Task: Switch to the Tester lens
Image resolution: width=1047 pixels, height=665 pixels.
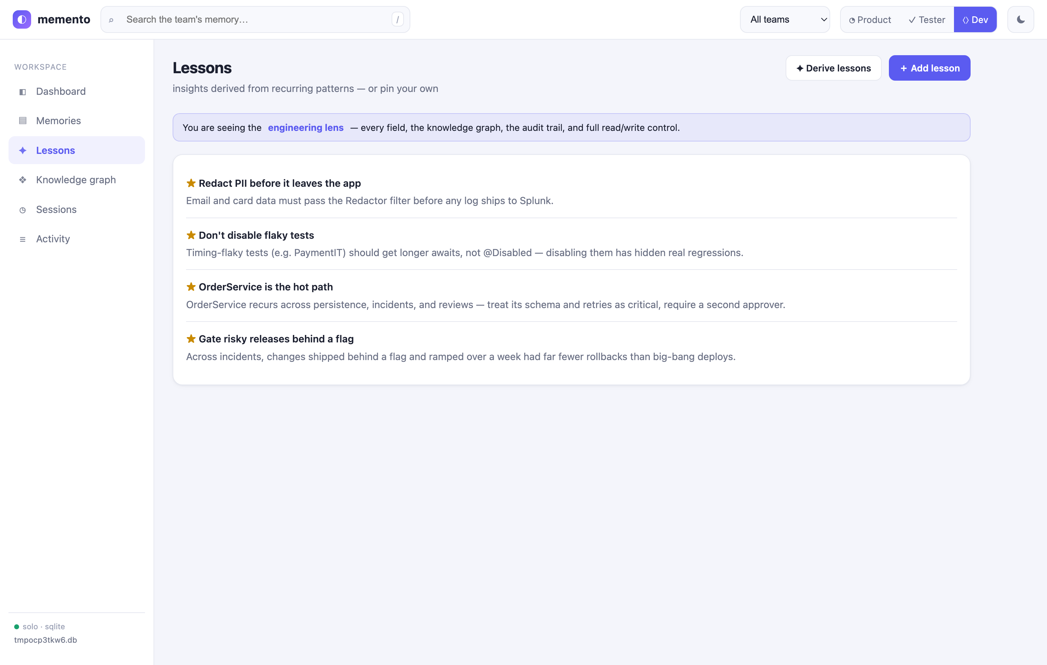Action: coord(927,19)
